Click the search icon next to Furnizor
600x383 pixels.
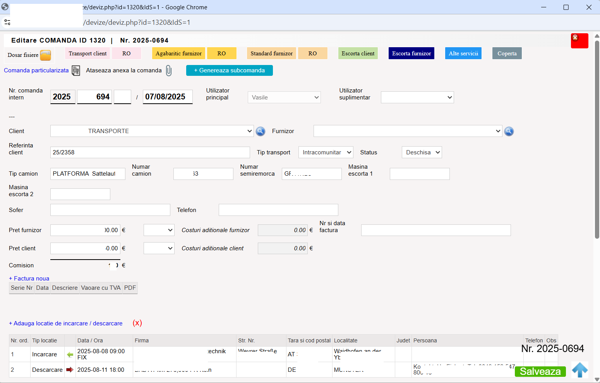pos(509,131)
